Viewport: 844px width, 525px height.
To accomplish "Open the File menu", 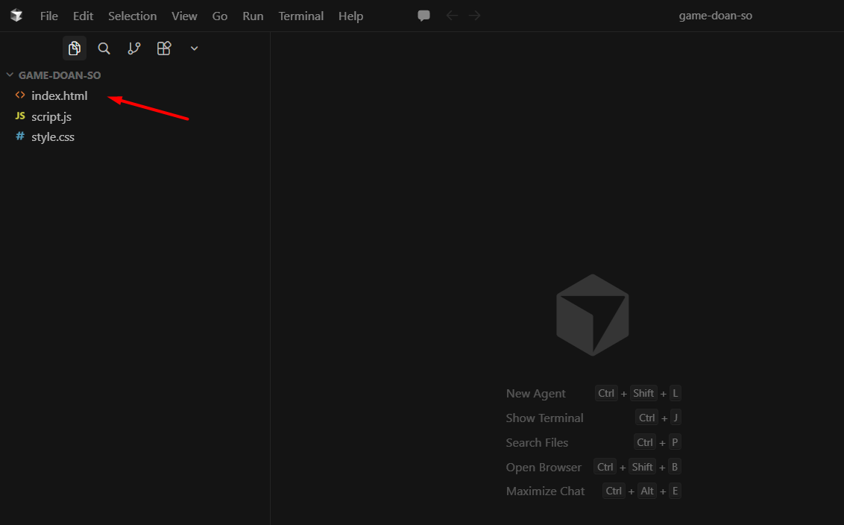I will tap(49, 16).
